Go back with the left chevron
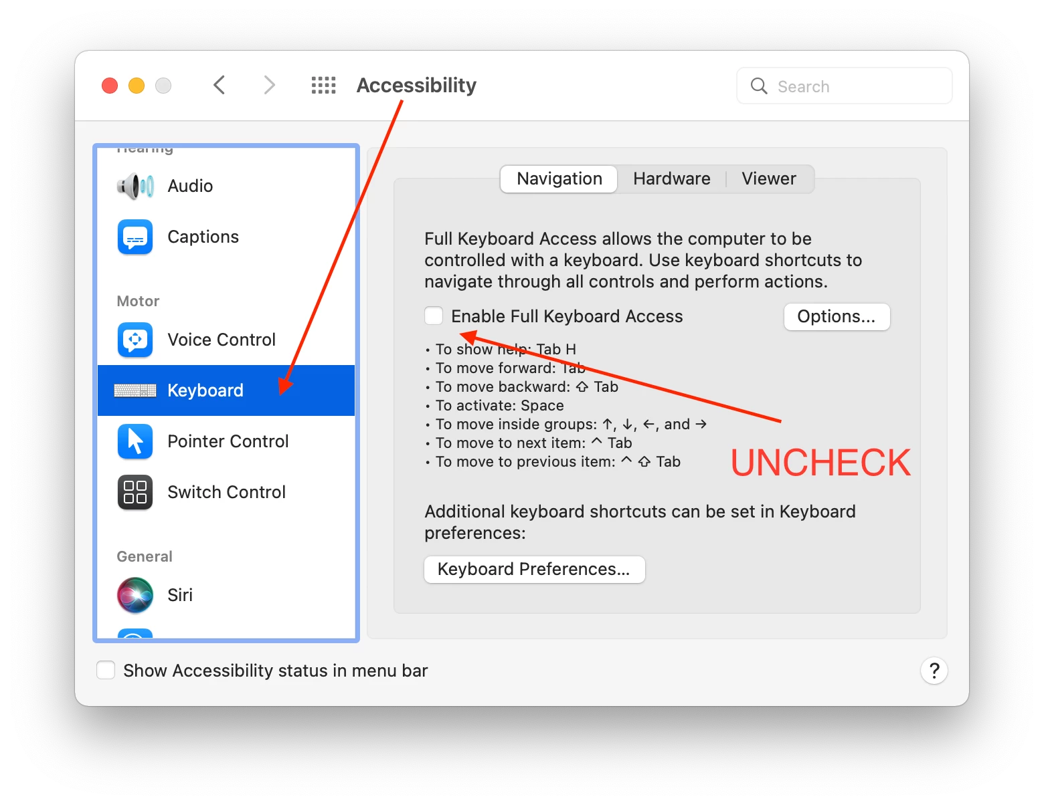Image resolution: width=1044 pixels, height=805 pixels. (x=220, y=85)
